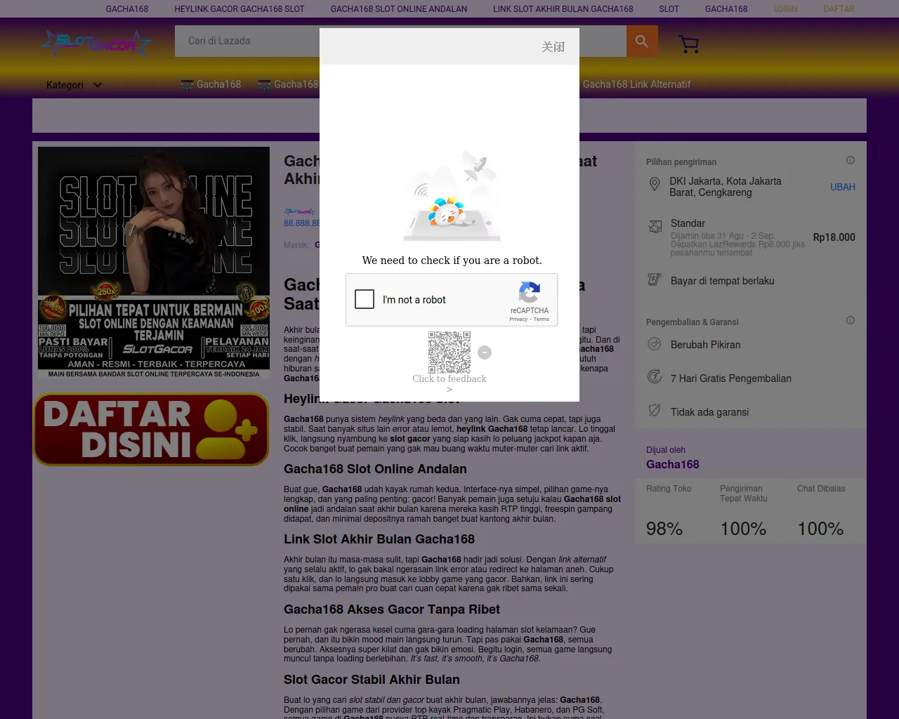The image size is (899, 719).
Task: Open the GACHA168 top-left nav link
Action: click(127, 9)
